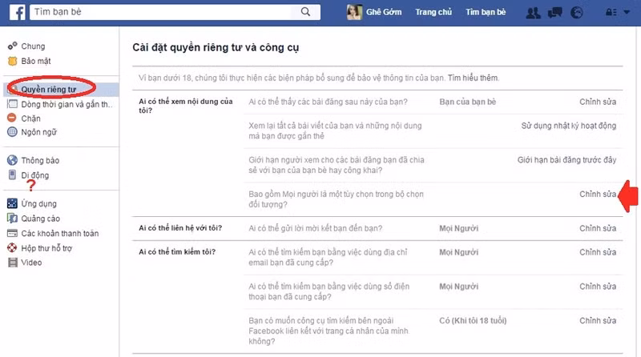Click the Hộp thư hỗ trợ lifebuoy icon
Screen dimensions: 641x357
click(x=12, y=247)
